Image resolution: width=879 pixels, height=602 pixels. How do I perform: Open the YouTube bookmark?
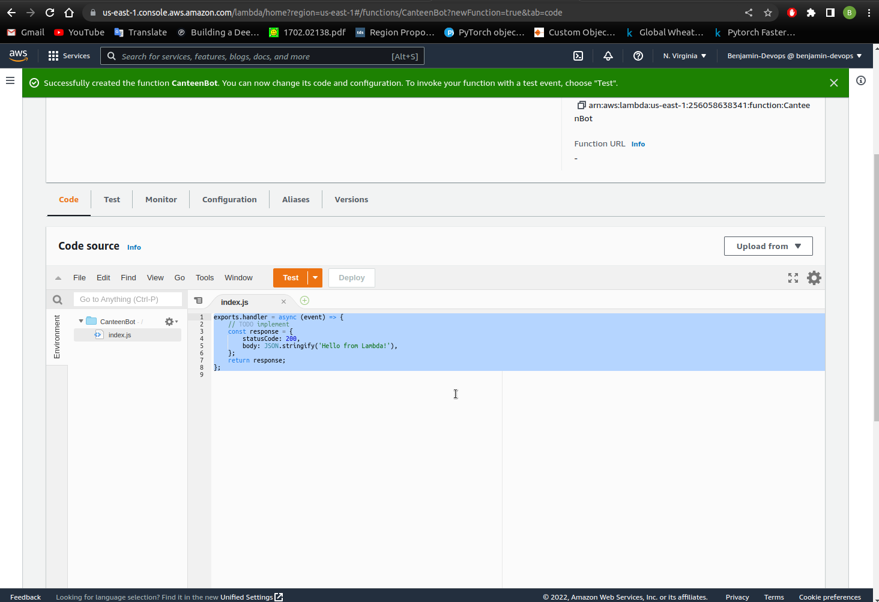pos(79,32)
